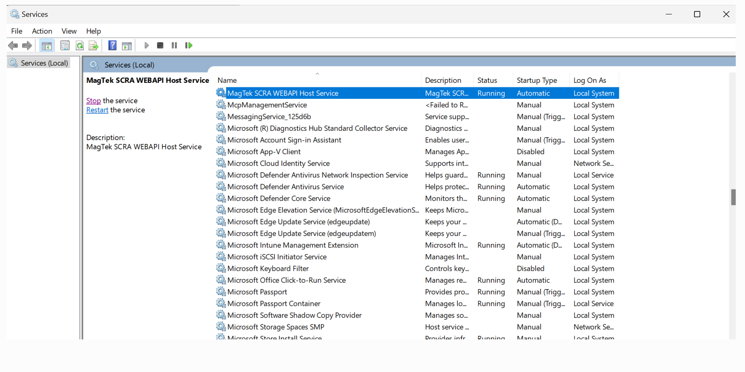Sort by Startup Type column header
745x372 pixels.
[x=536, y=80]
